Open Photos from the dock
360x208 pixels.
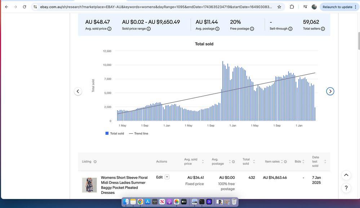click(177, 202)
